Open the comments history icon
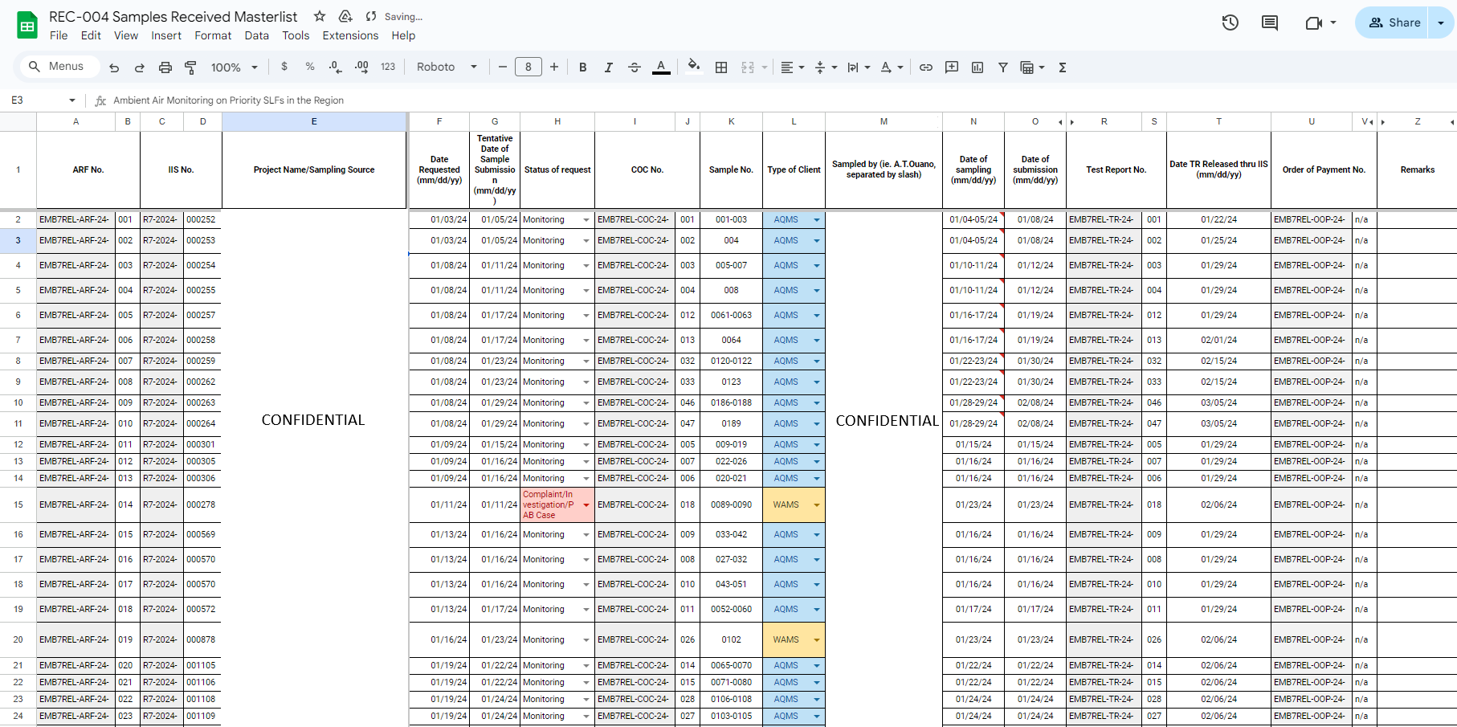The height and width of the screenshot is (727, 1457). click(x=1270, y=22)
